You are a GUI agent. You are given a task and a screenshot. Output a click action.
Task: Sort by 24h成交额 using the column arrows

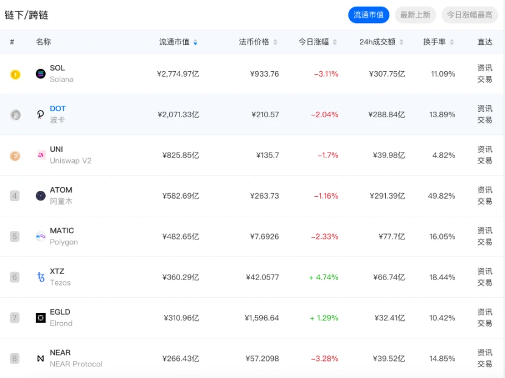pos(402,42)
